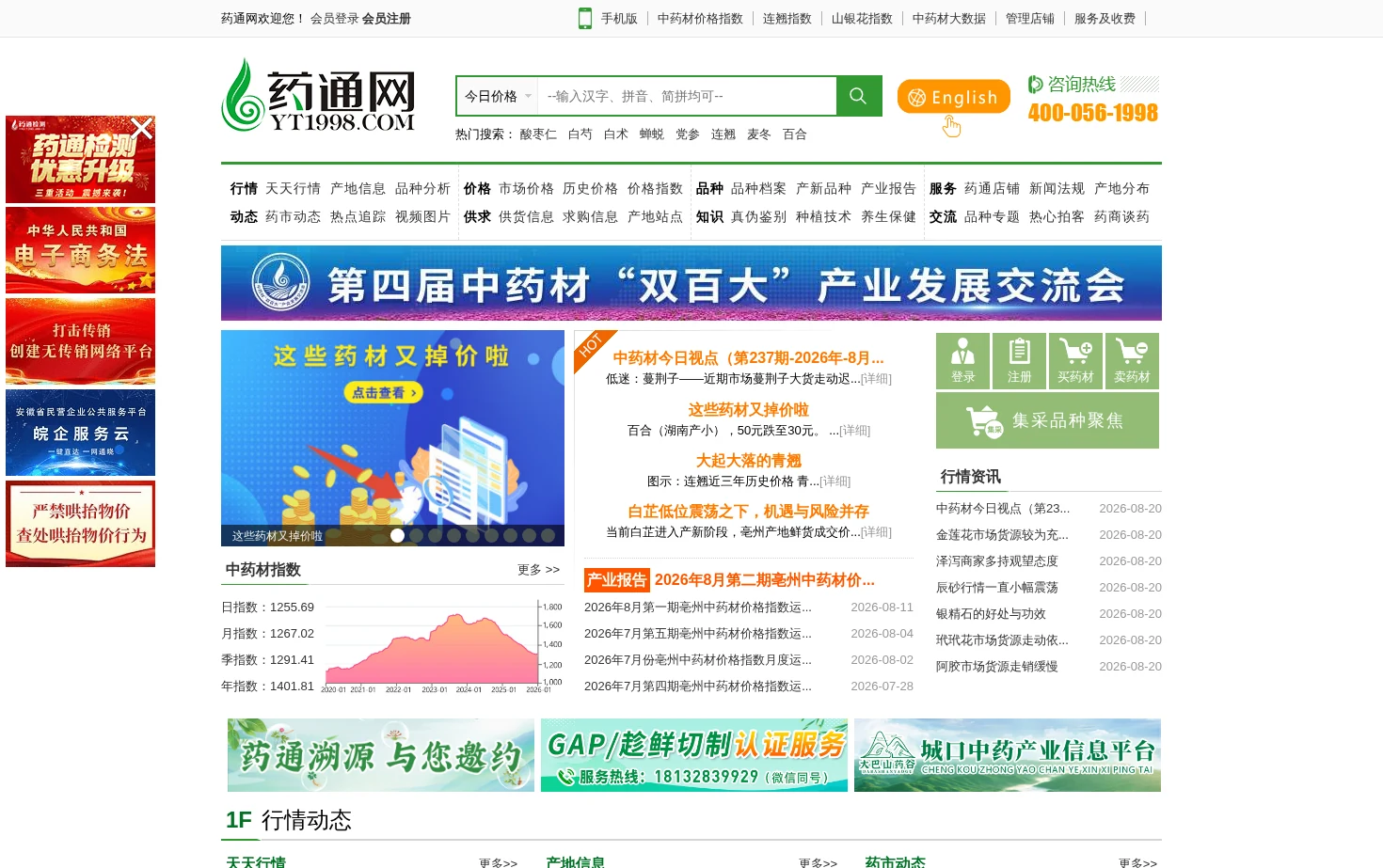Open 管理店铺 in top bar
This screenshot has width=1383, height=868.
1030,18
